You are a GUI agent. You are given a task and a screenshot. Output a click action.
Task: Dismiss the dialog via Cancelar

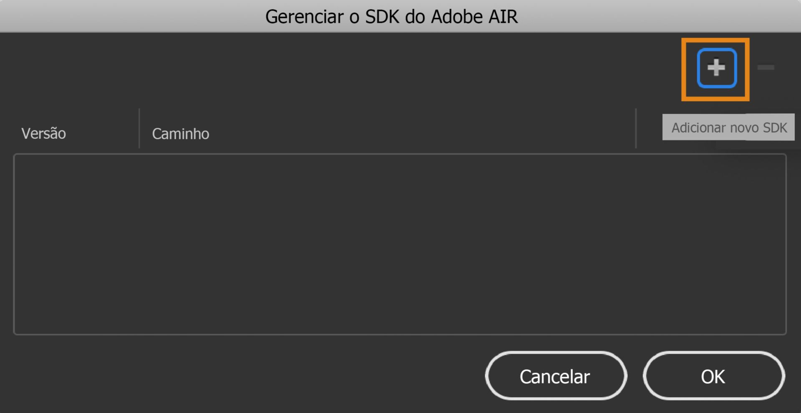point(555,375)
